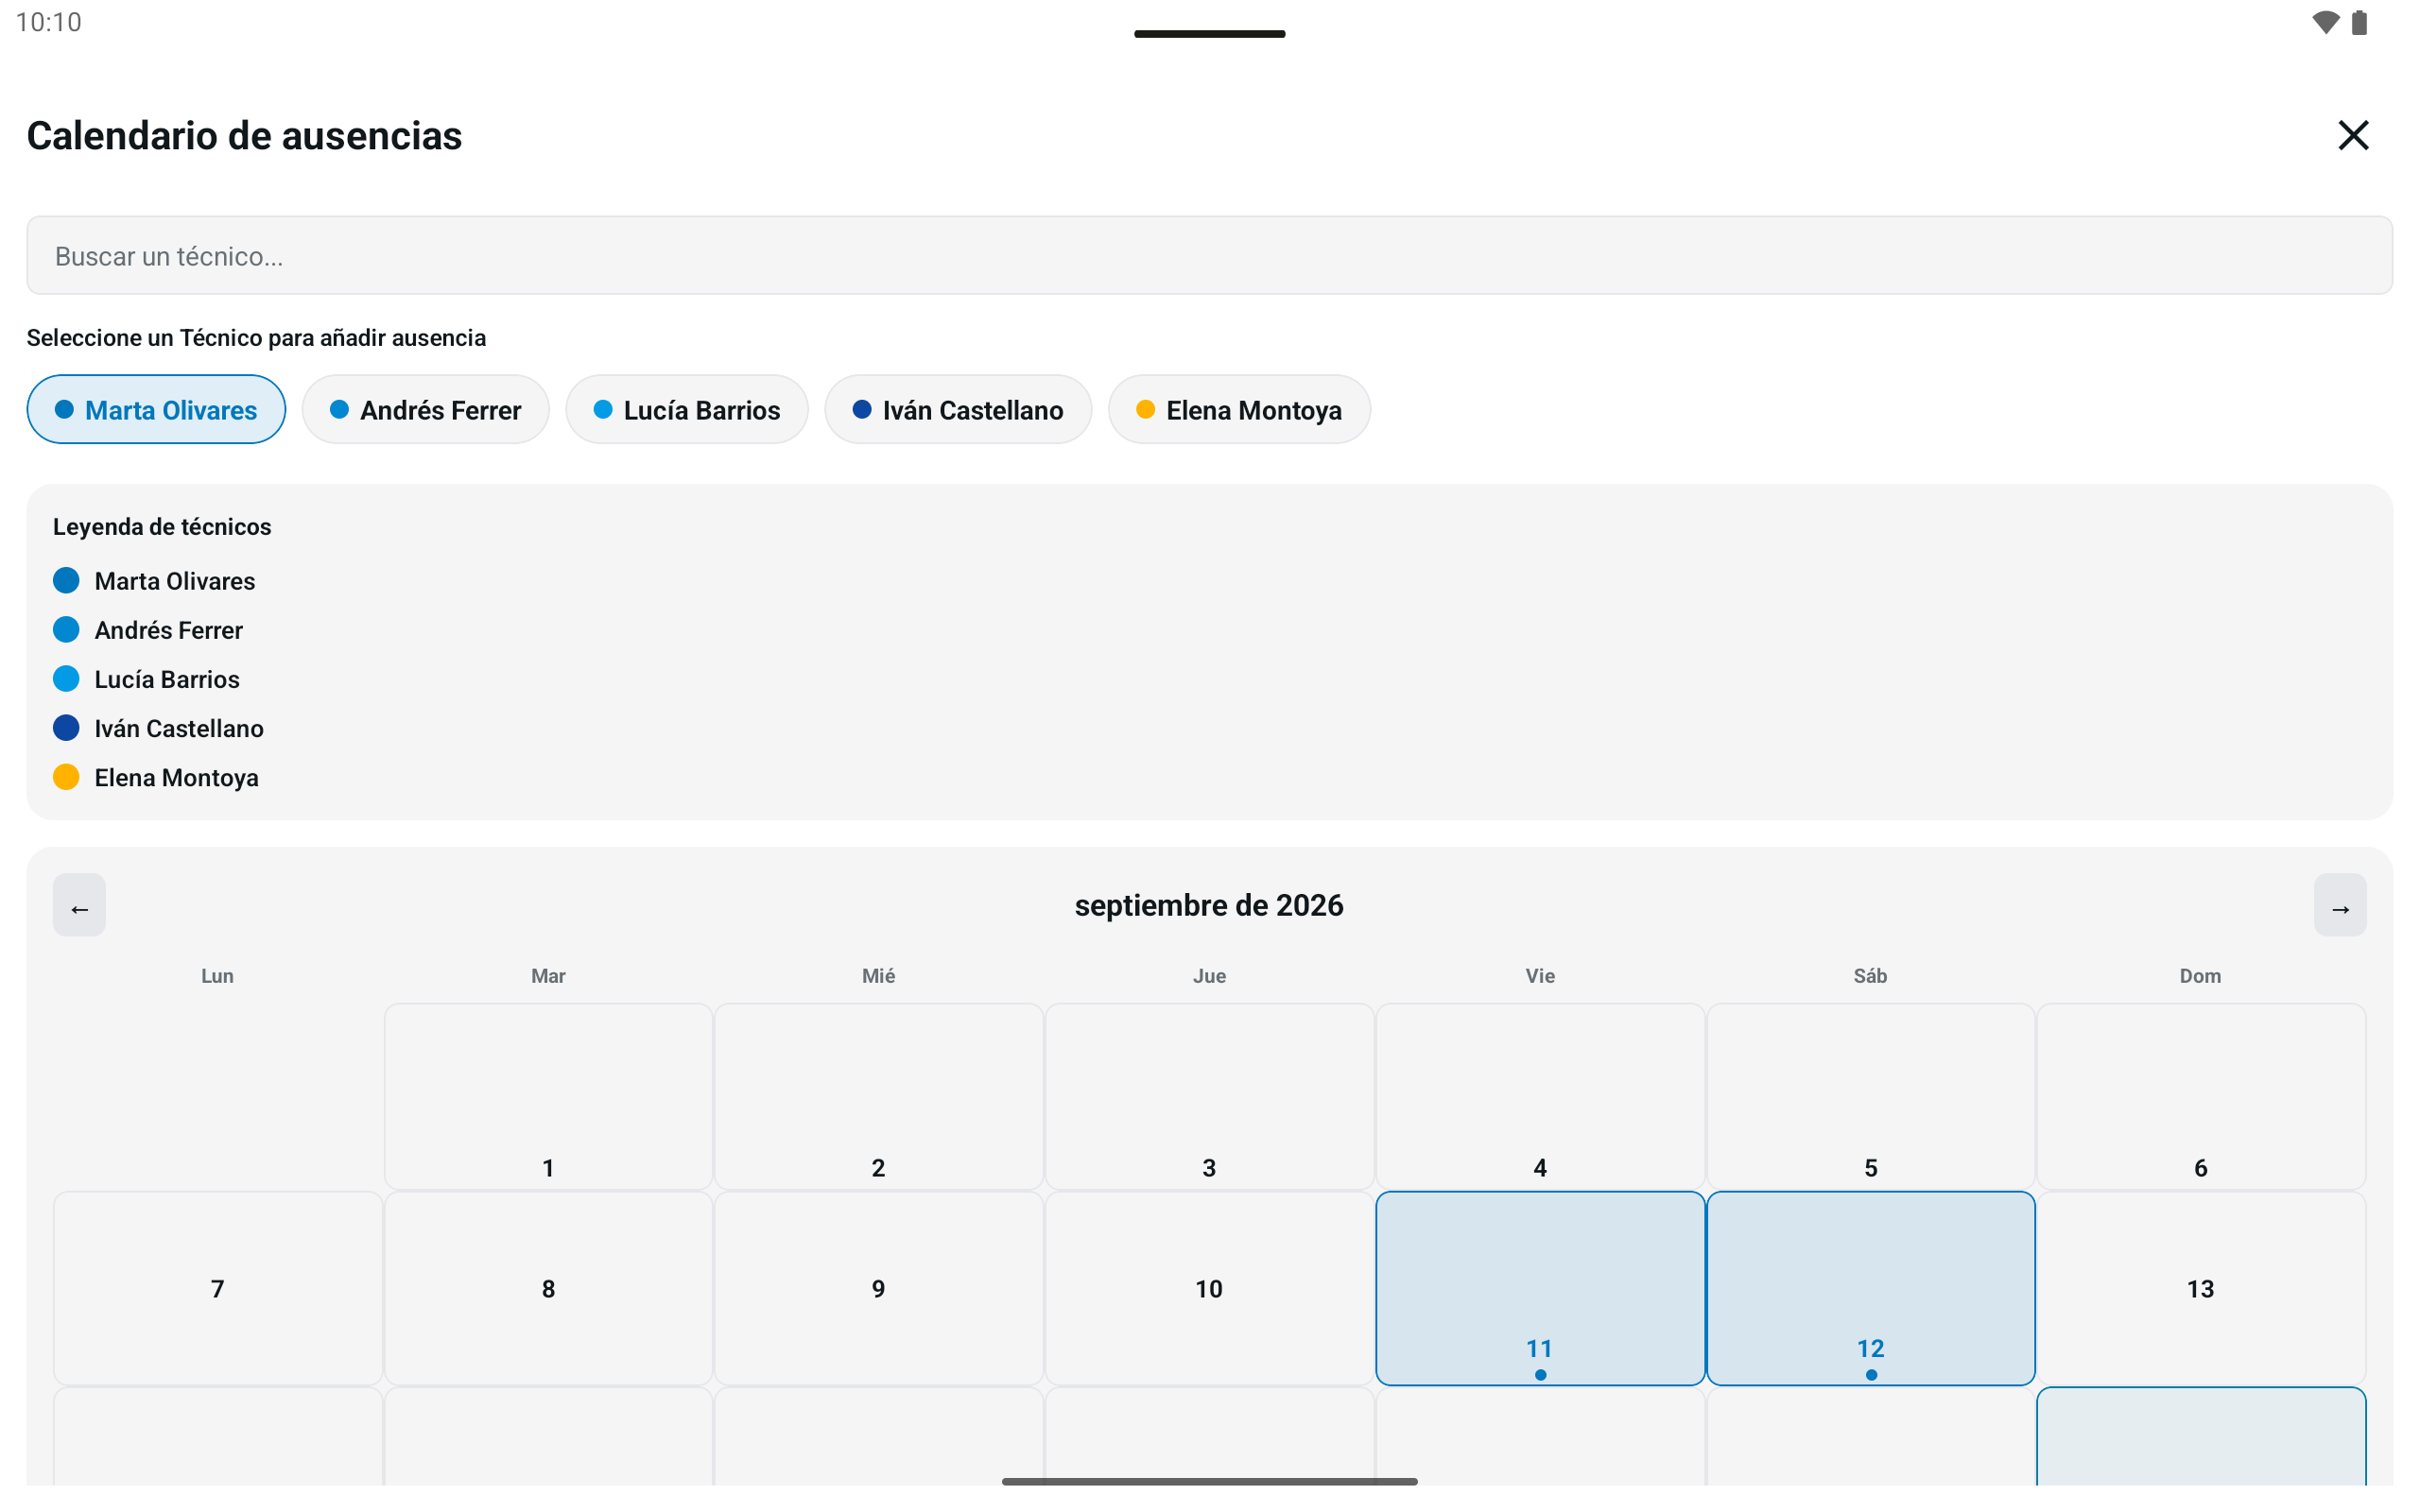Image resolution: width=2420 pixels, height=1512 pixels.
Task: Pick September 1 in the calendar
Action: (548, 1097)
